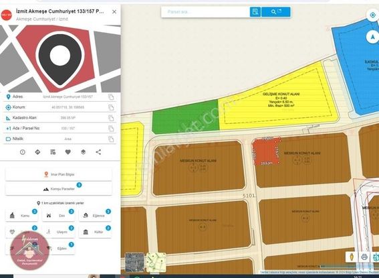Print the map with printer icon
This screenshot has width=379, height=278.
364,257
